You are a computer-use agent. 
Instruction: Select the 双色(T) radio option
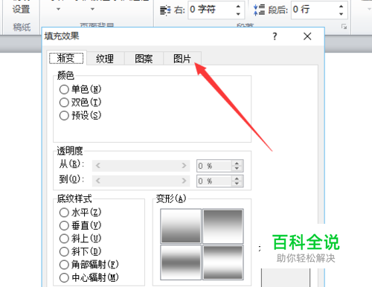click(80, 102)
